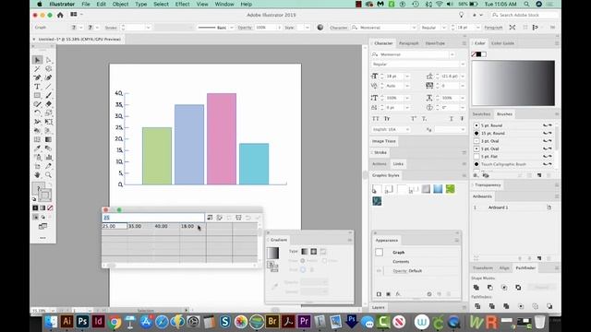591x332 pixels.
Task: Open the Object menu
Action: tap(120, 4)
